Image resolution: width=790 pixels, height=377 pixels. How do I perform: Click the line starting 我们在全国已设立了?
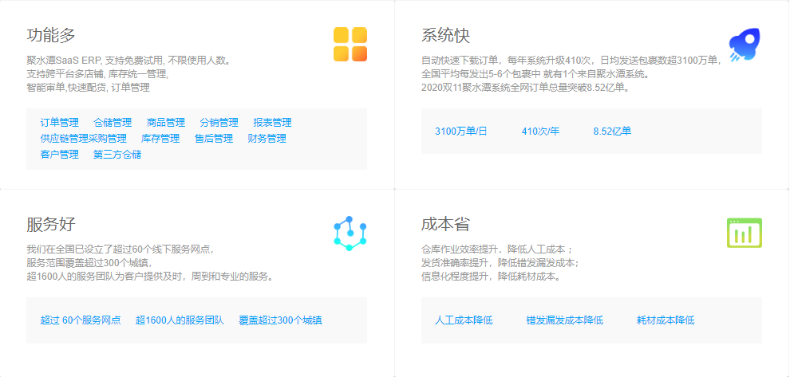click(x=121, y=249)
